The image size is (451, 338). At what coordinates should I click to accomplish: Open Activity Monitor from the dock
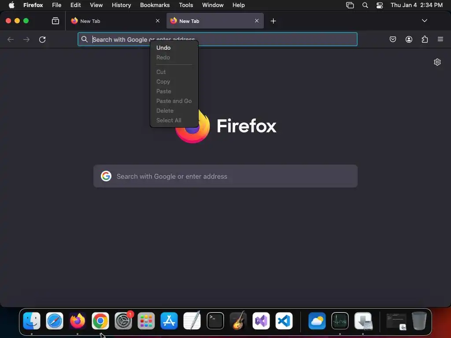[340, 321]
